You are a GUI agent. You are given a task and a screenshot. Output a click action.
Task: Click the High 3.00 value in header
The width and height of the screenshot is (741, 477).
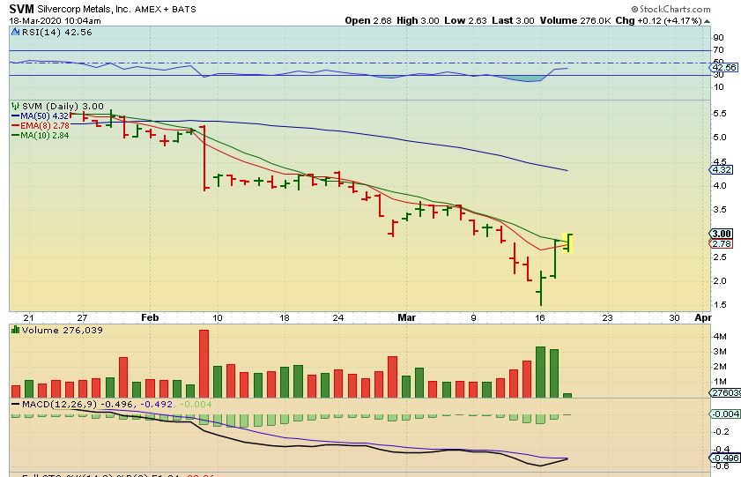(x=418, y=21)
